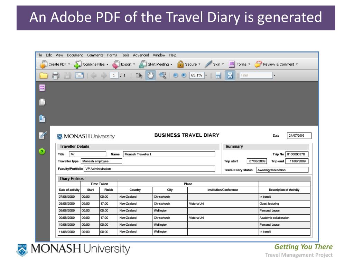Click the Traveller type Monash employee field
The image size is (354, 265).
point(101,161)
